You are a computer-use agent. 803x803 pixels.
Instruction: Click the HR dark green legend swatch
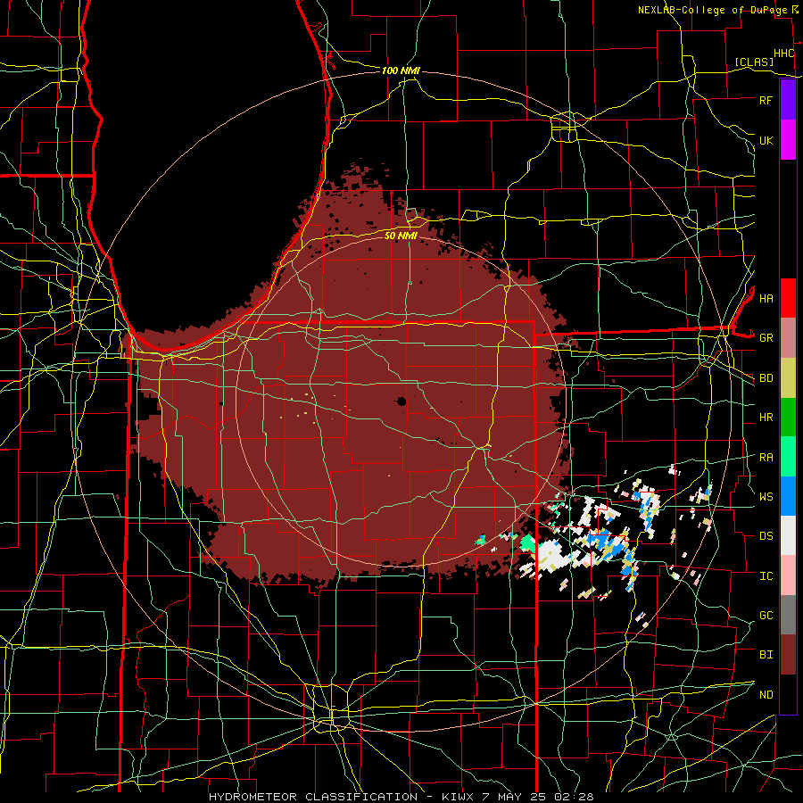[788, 418]
